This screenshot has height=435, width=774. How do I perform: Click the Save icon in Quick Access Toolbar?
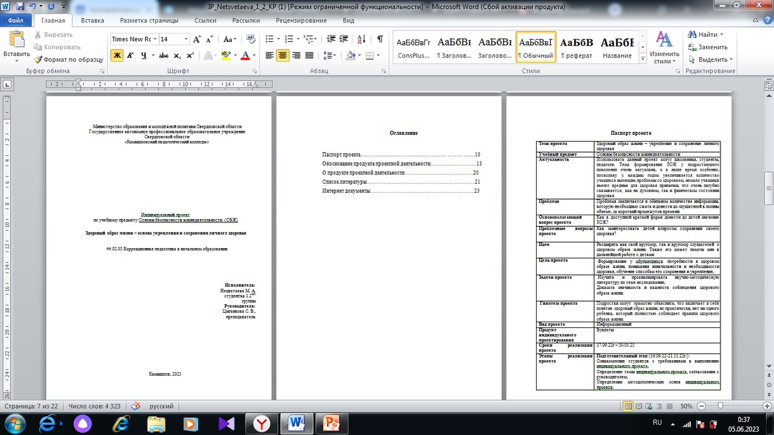click(19, 6)
